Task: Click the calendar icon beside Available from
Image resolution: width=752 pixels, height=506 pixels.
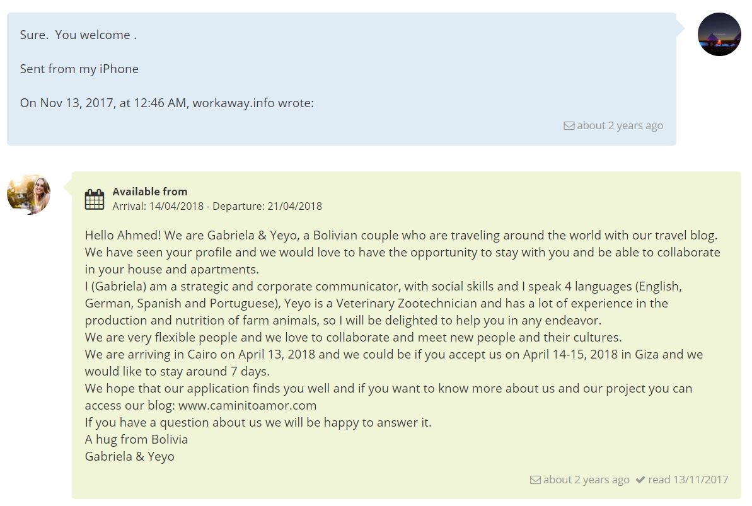Action: pos(94,199)
